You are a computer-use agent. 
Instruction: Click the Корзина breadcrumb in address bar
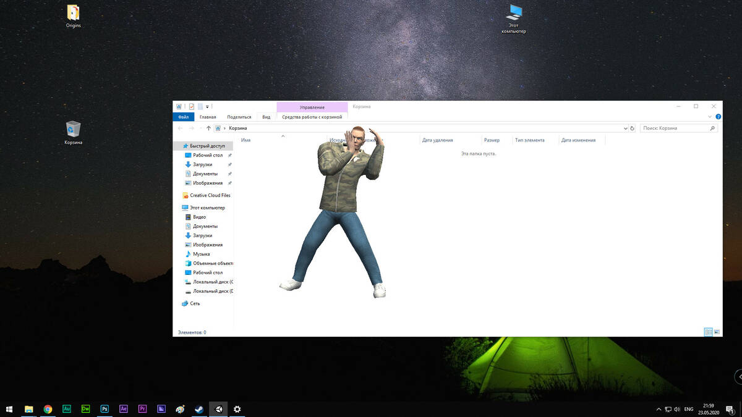(x=238, y=128)
